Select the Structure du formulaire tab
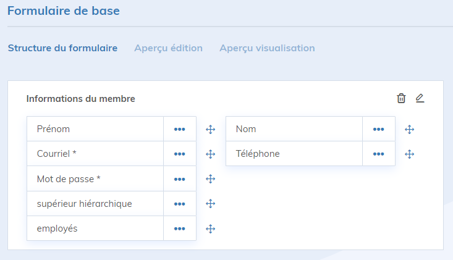453x260 pixels. 62,48
